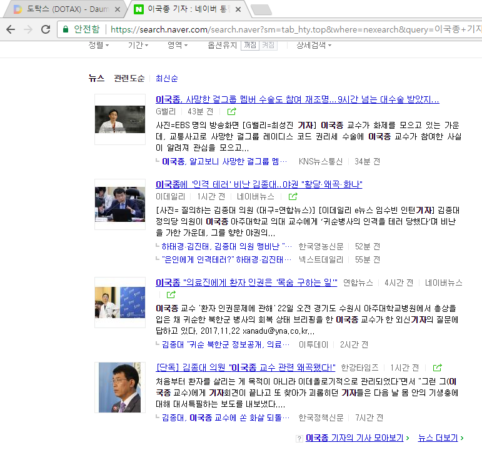Screen dimensions: 482x455
Task: Click the 뉴스 section heading
Action: click(96, 78)
